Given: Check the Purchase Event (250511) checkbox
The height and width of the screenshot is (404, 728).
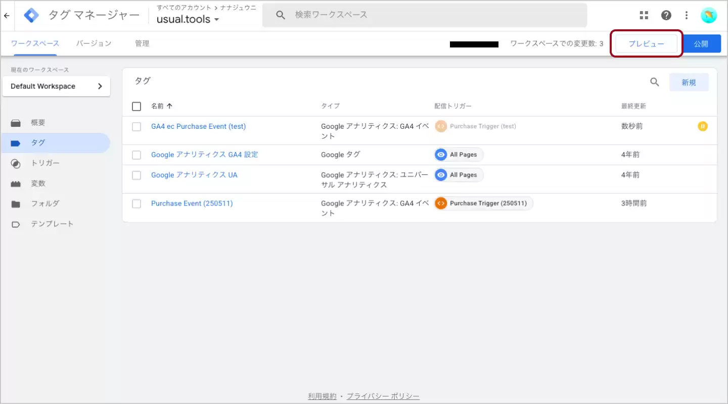Looking at the screenshot, I should [x=136, y=204].
